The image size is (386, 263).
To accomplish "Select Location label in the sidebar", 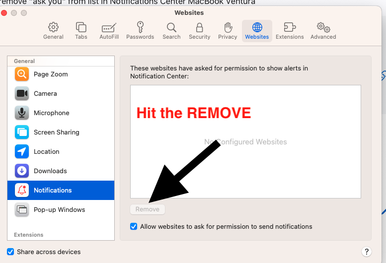I will [47, 152].
